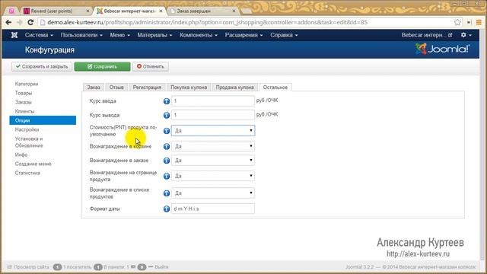Select the Остальное tab
The width and height of the screenshot is (487, 274).
pyautogui.click(x=275, y=88)
